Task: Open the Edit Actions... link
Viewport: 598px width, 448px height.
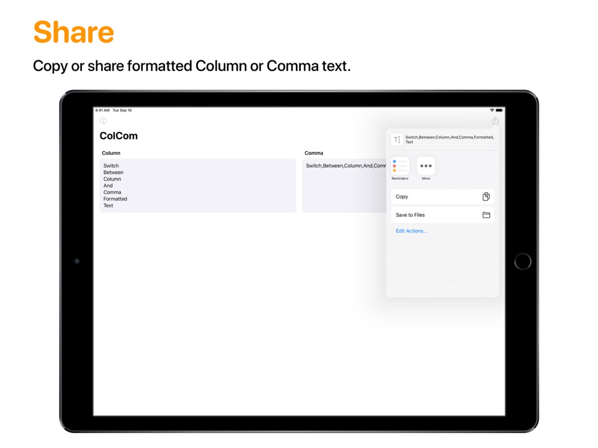Action: click(x=411, y=231)
